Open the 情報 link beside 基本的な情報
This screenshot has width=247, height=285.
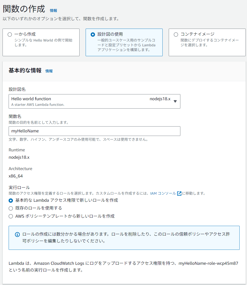tap(49, 71)
